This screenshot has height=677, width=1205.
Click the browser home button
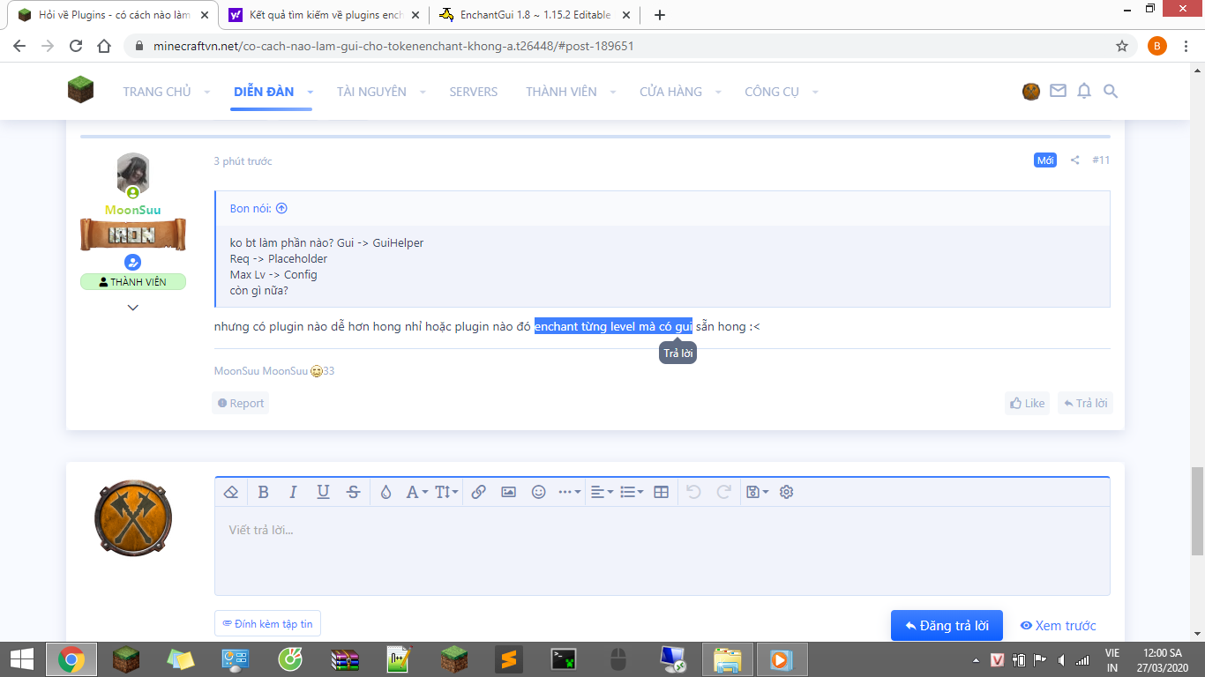[104, 46]
